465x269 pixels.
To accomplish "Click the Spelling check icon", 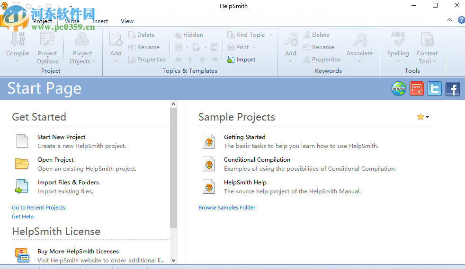I will (398, 39).
